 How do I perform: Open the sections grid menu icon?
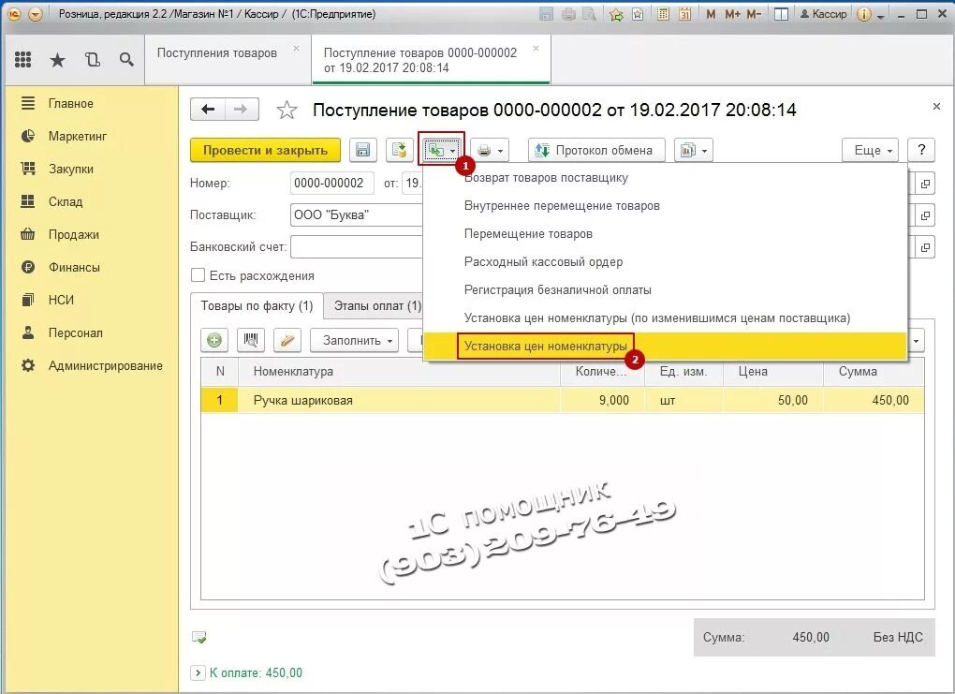pyautogui.click(x=23, y=59)
